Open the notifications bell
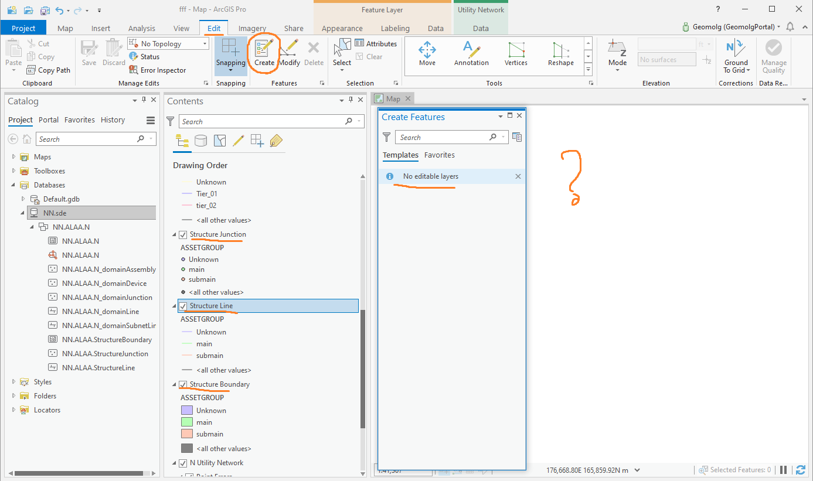Image resolution: width=813 pixels, height=481 pixels. [x=790, y=27]
